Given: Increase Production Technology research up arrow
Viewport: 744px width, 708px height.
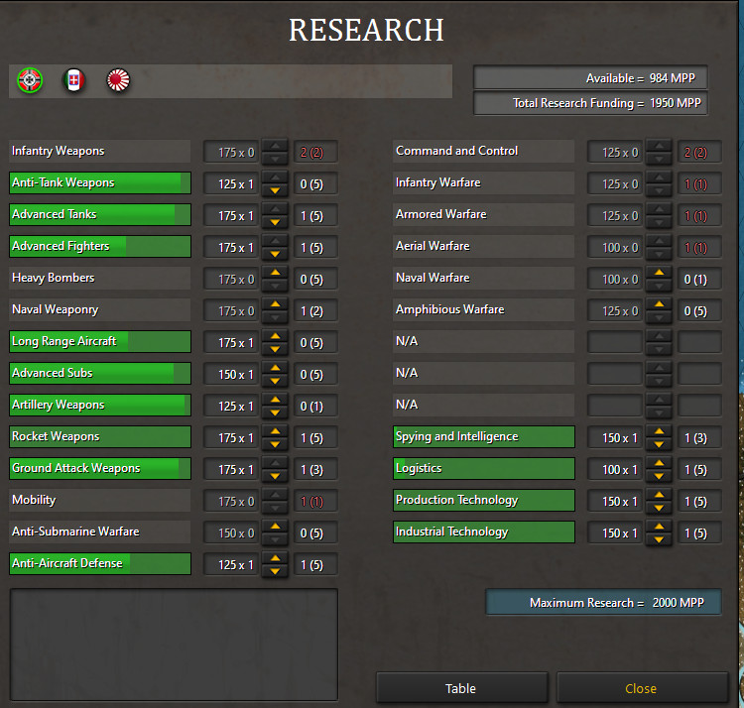Looking at the screenshot, I should (659, 495).
